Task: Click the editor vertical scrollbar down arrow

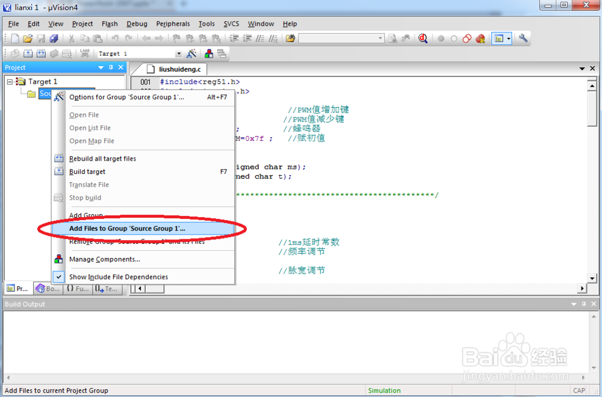Action: tap(592, 279)
